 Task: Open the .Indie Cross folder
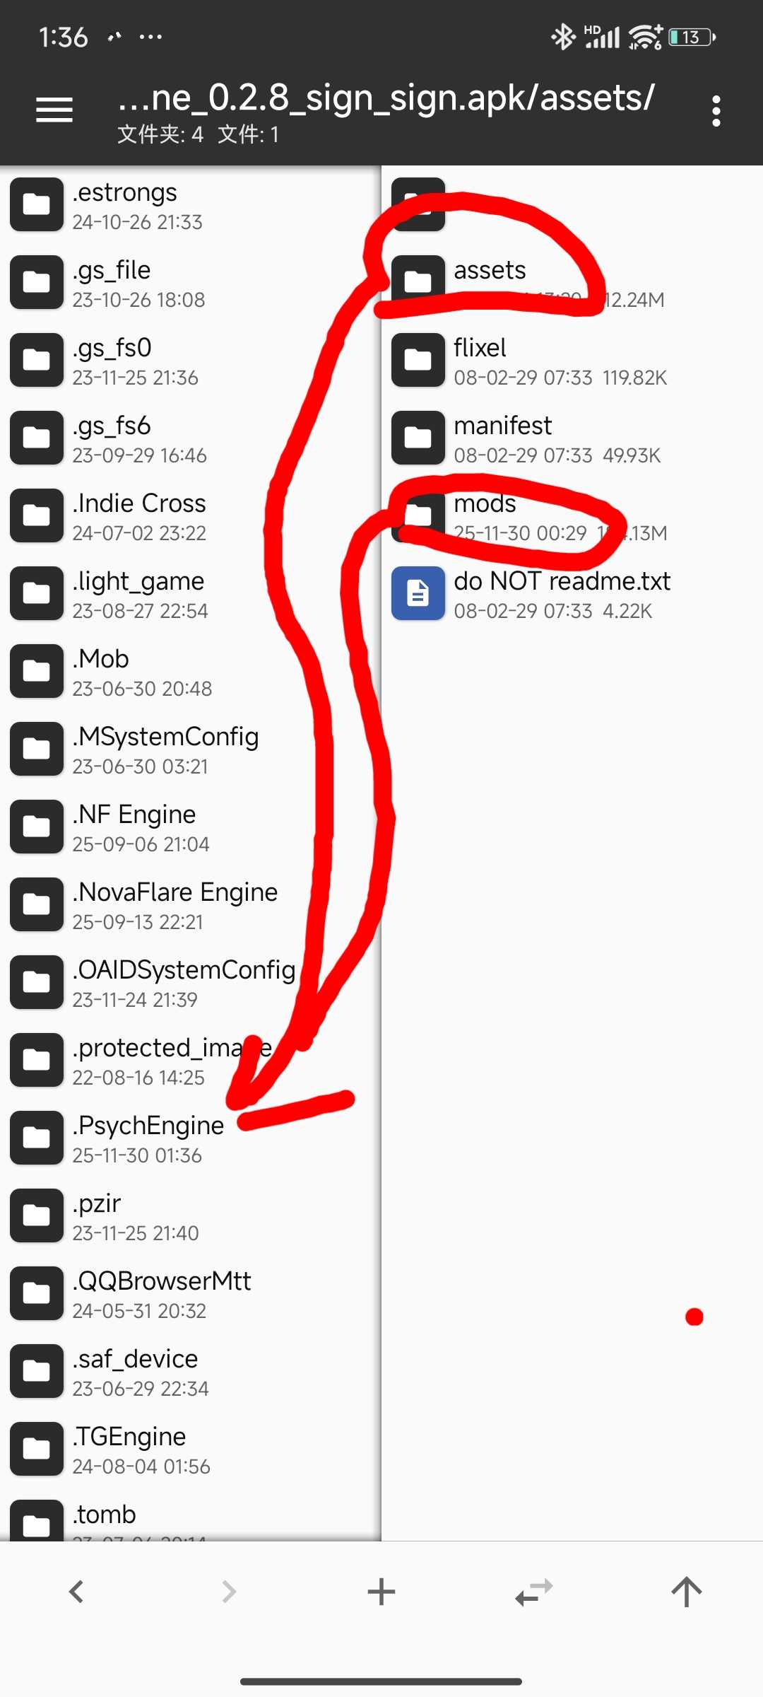tap(191, 516)
